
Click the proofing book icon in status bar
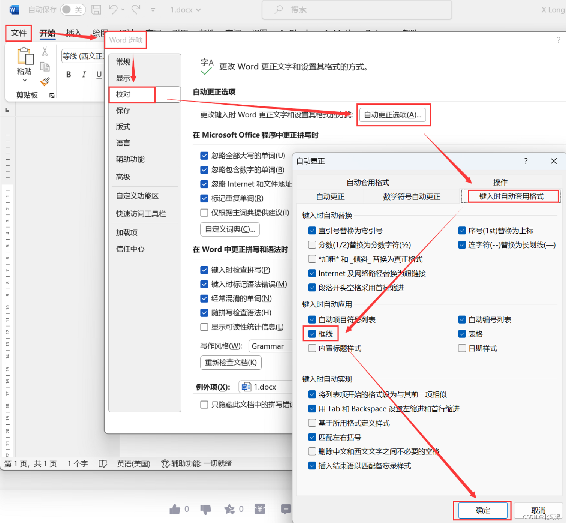(103, 464)
